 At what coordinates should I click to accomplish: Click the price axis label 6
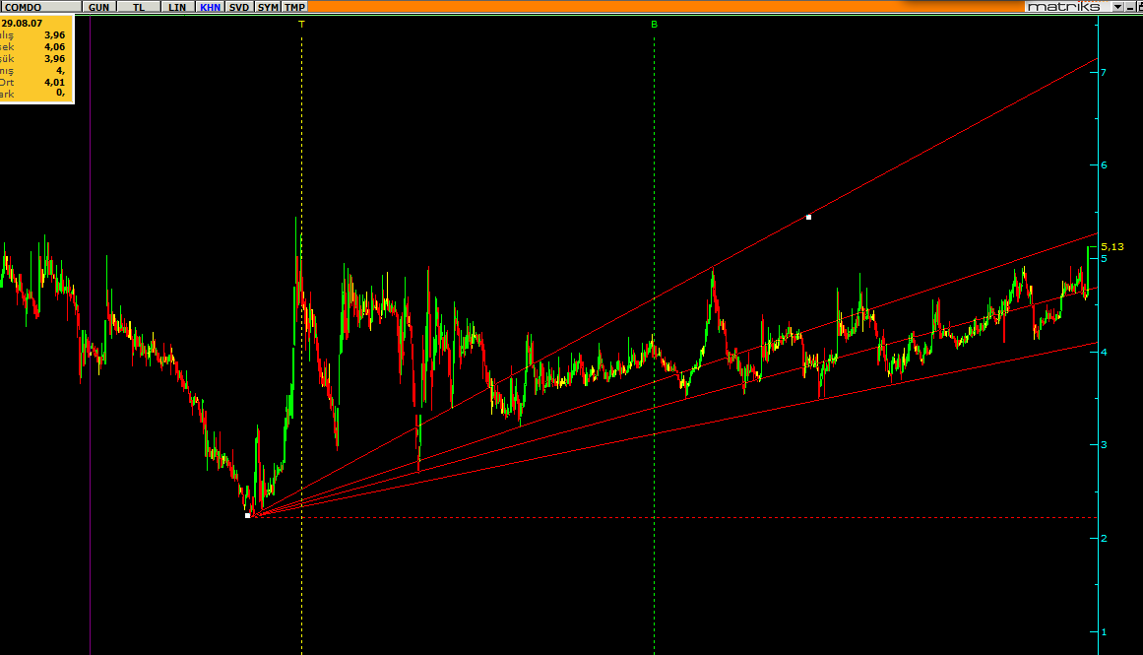[x=1104, y=164]
